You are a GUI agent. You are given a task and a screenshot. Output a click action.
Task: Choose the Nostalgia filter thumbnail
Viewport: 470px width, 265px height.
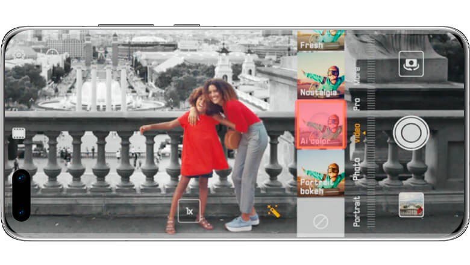pyautogui.click(x=321, y=75)
